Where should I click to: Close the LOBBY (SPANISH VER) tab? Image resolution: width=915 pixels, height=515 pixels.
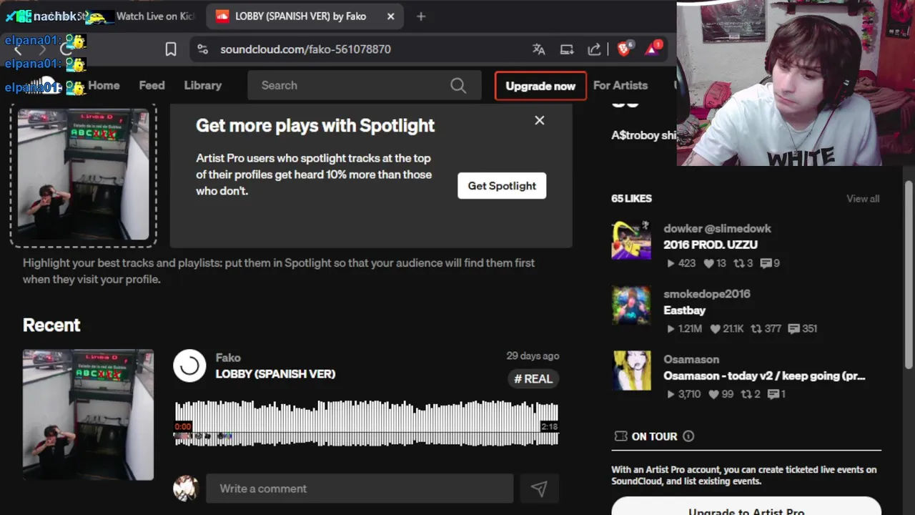pos(390,16)
